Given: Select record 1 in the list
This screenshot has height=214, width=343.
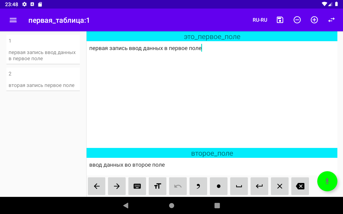Looking at the screenshot, I should pyautogui.click(x=43, y=49).
